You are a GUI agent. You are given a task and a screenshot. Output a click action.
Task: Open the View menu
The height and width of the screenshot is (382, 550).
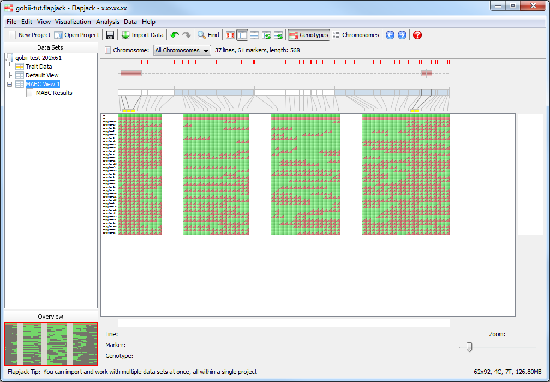click(44, 22)
